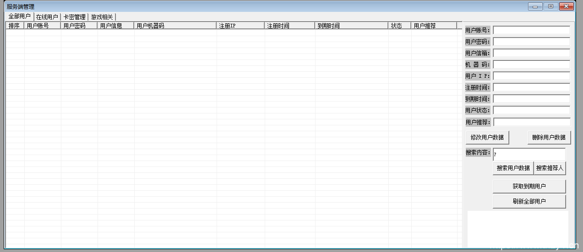Focus the 机器码 input field
Screen dimensions: 583x252
point(531,64)
